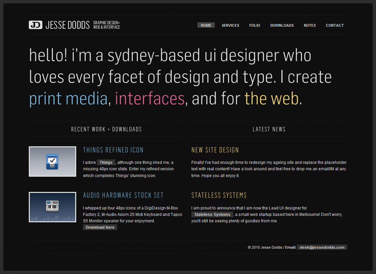Click the blue 'print media' link

(68, 99)
